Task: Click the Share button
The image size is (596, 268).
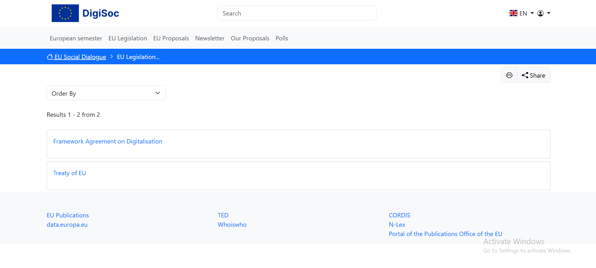Action: (533, 75)
